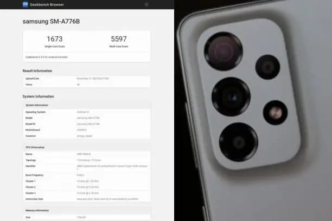Select the Geekbench version line under scores

pyautogui.click(x=46, y=57)
